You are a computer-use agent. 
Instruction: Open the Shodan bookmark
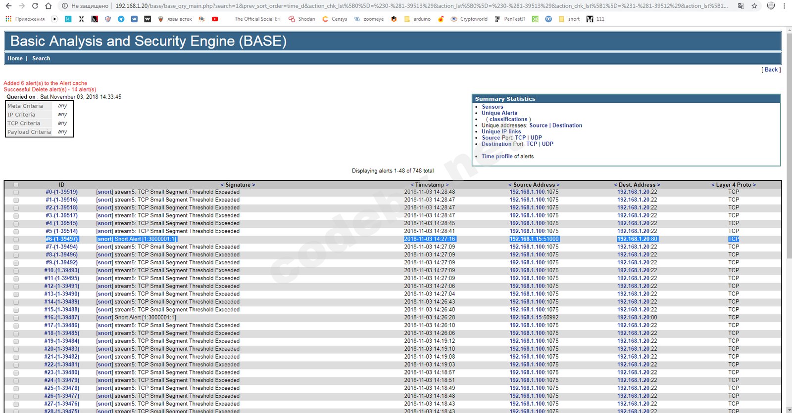(302, 19)
